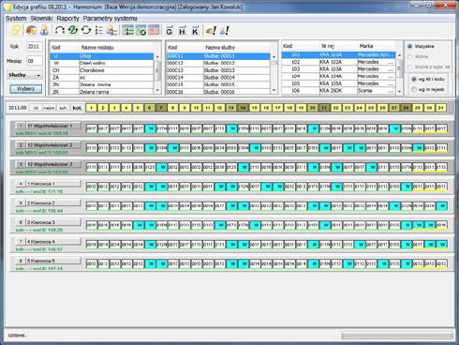The width and height of the screenshot is (459, 345).
Task: Click the yellow chain link toolbar icon
Action: pos(16,30)
